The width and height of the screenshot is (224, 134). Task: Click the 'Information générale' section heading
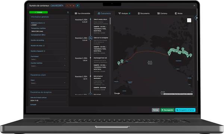[x=40, y=17]
